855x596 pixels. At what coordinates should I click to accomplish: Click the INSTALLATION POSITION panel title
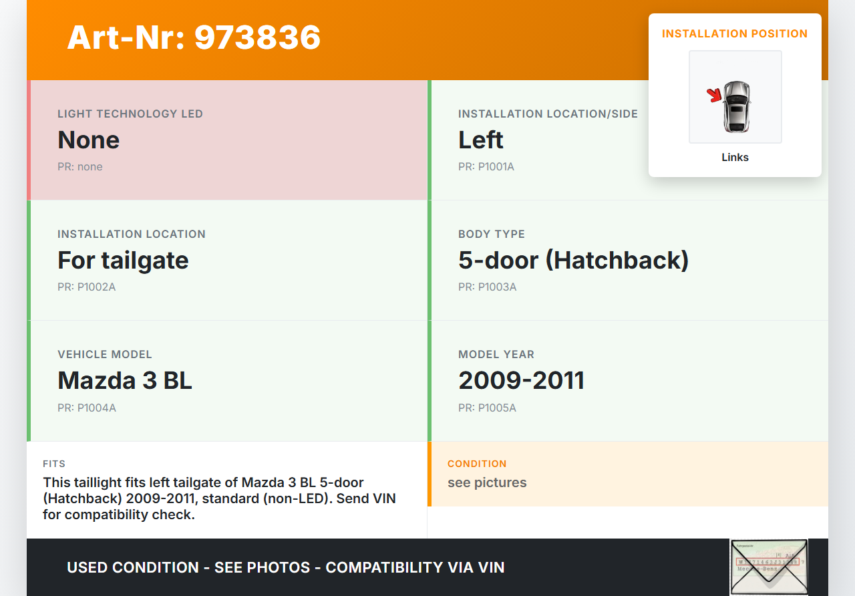click(x=735, y=33)
